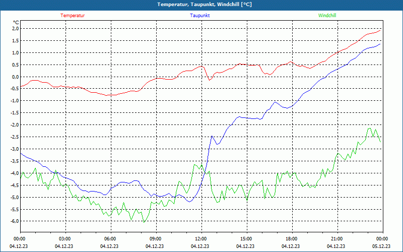Click the green Windchill legend label

click(327, 16)
